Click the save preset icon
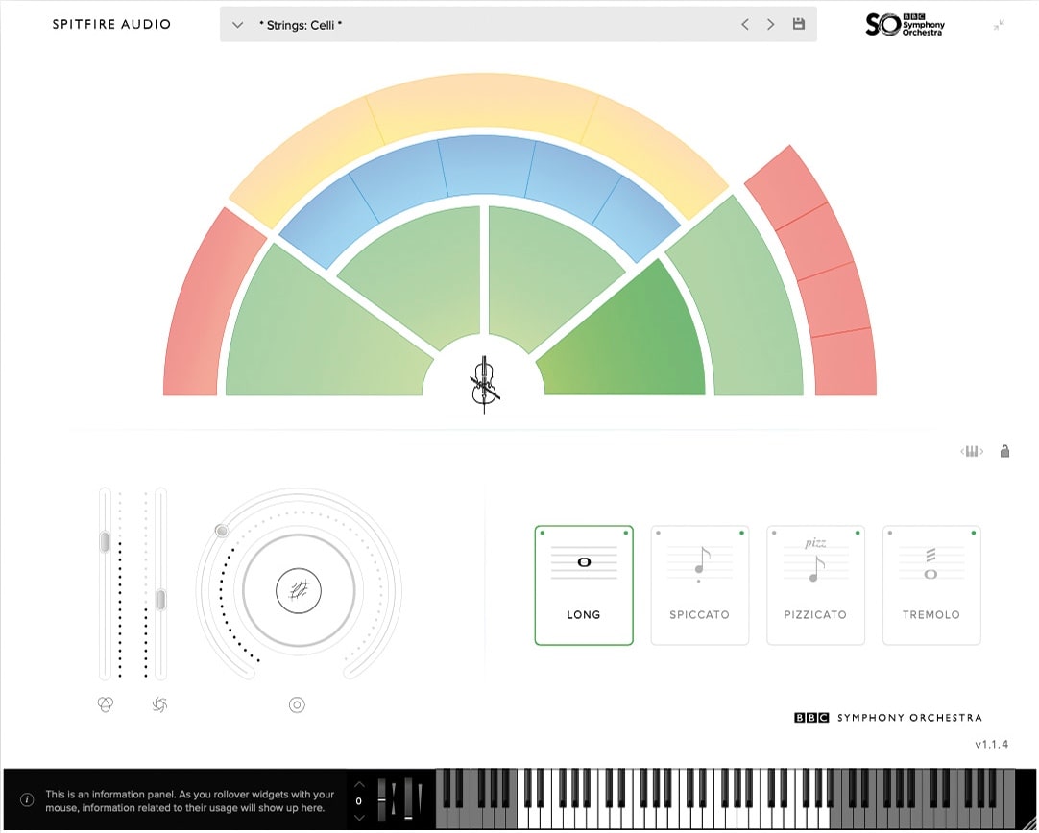 (798, 24)
